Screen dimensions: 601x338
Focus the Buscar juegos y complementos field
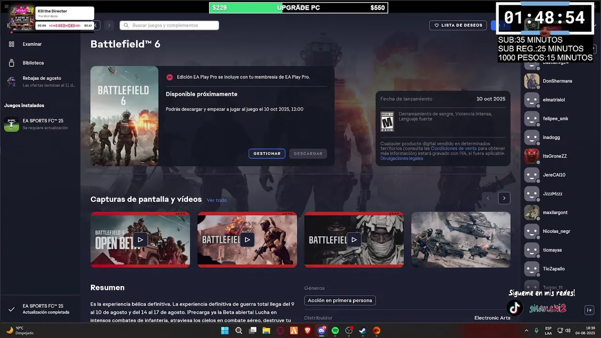[170, 25]
